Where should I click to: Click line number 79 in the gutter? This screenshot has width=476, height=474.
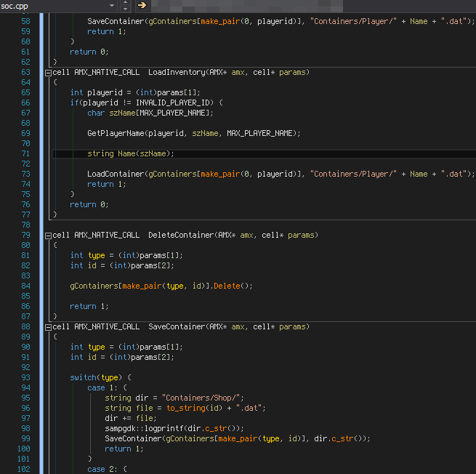[x=26, y=235]
